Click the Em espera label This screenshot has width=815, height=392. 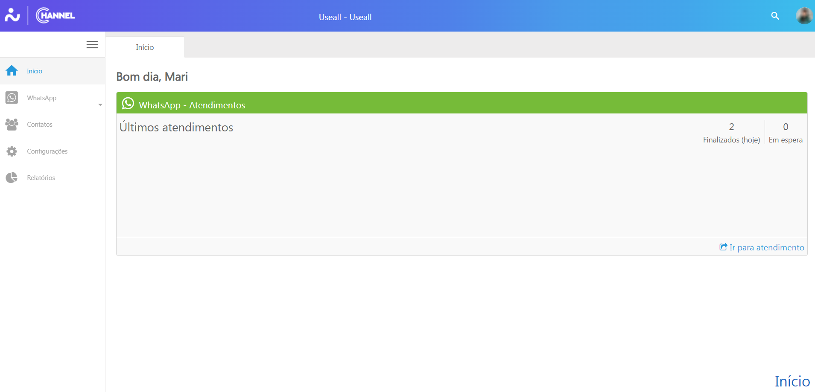pyautogui.click(x=786, y=140)
